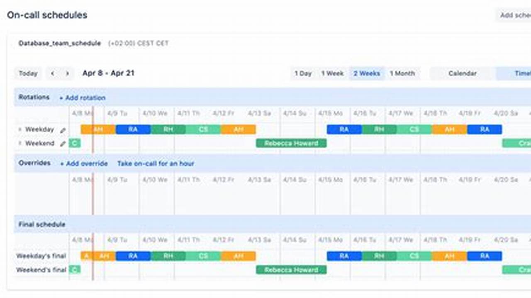The image size is (531, 298).
Task: Select the blue RA block on 4/15
Action: pyautogui.click(x=343, y=130)
